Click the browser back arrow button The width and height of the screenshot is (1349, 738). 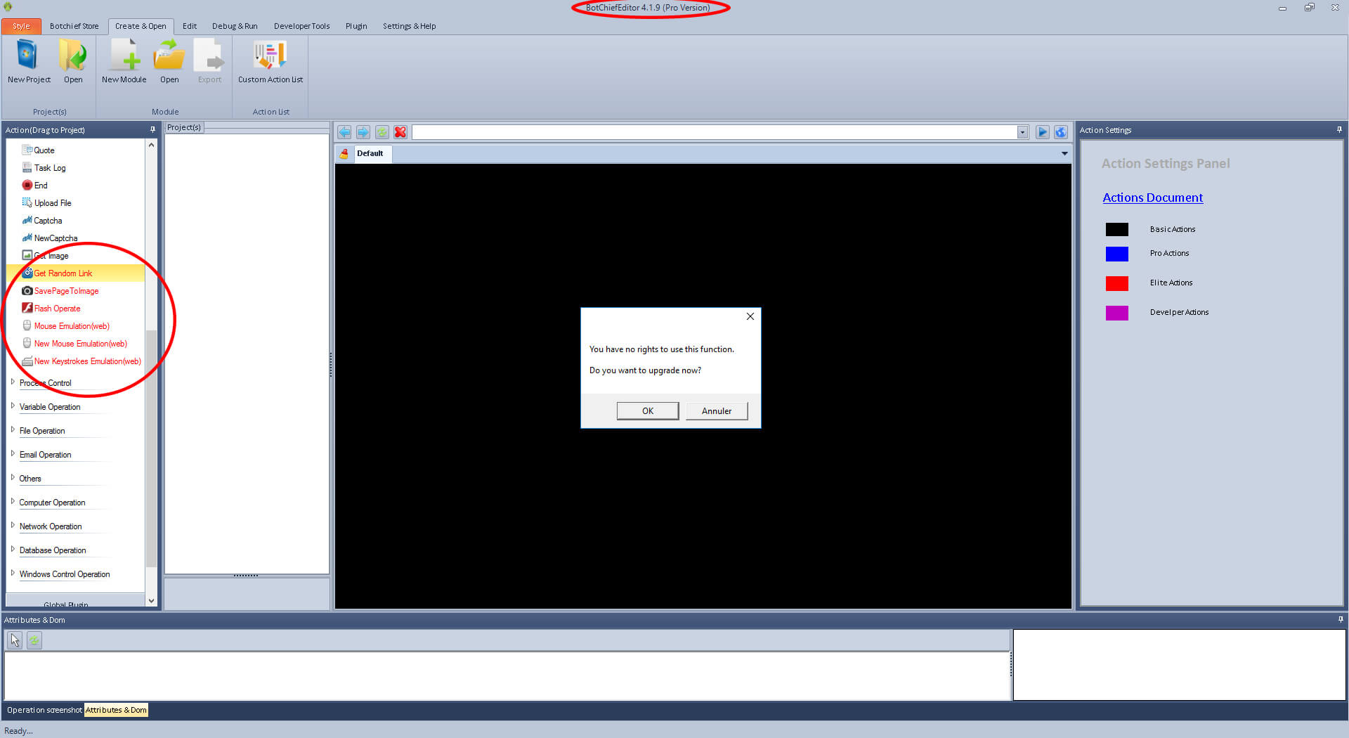tap(344, 132)
